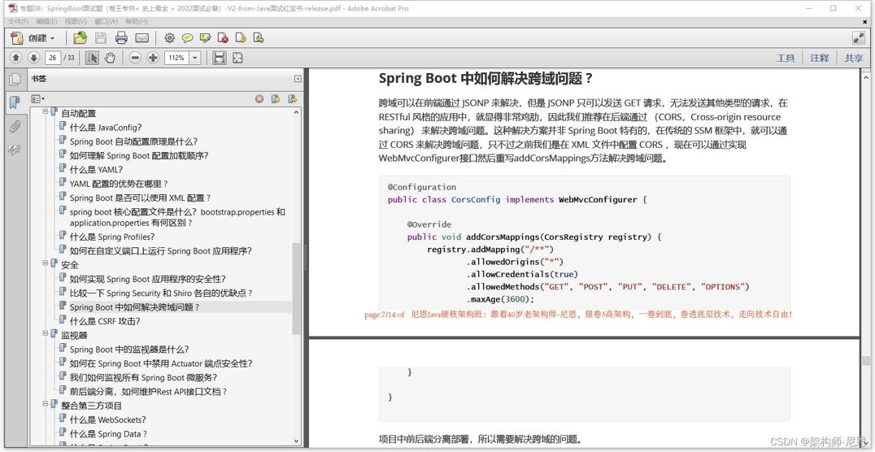Open bookmark options dropdown menu
The height and width of the screenshot is (452, 875).
38,98
